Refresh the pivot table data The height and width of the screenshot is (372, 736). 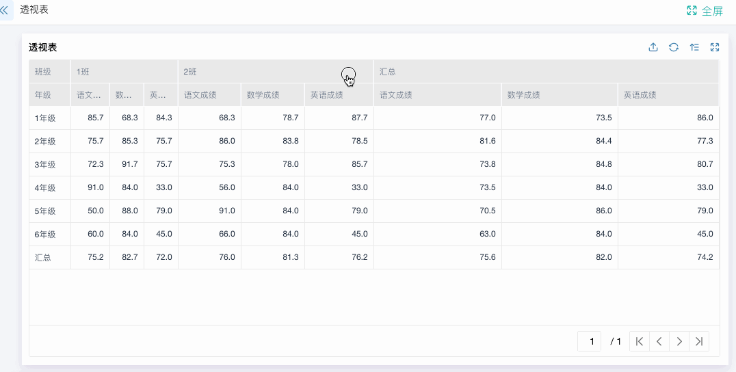674,47
